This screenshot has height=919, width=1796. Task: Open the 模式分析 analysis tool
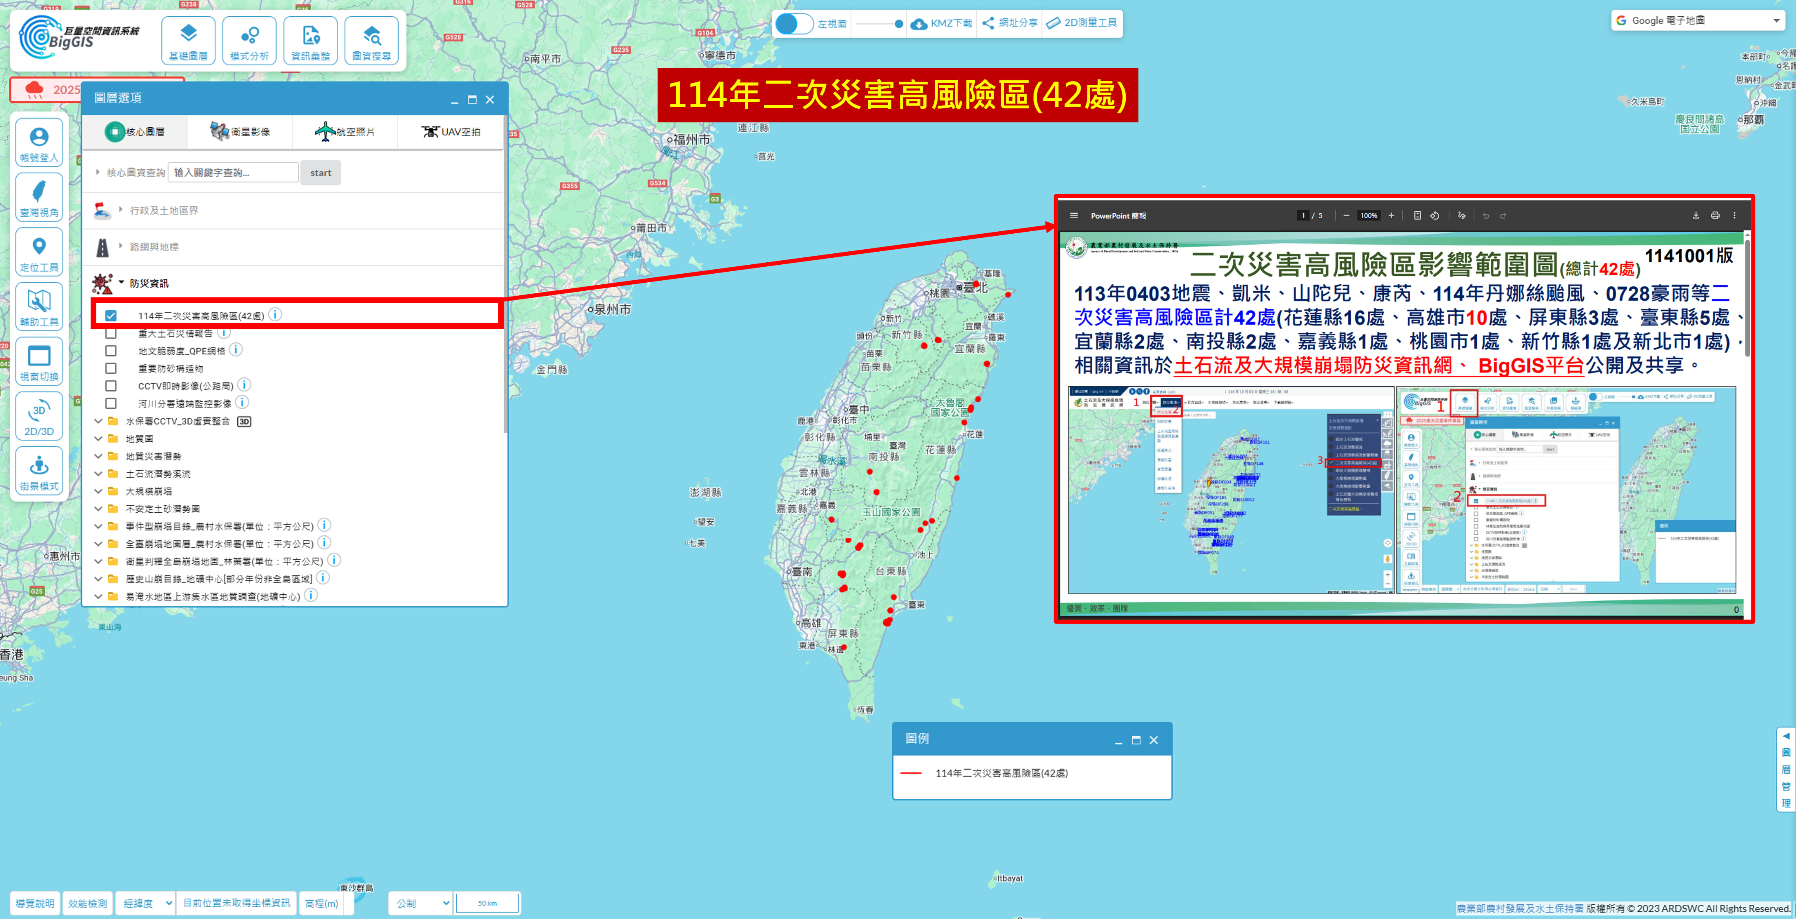(x=249, y=40)
